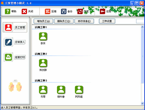This screenshot has height=110, width=145.
Task: Open the 结算打印 label button
Action: (x=20, y=57)
